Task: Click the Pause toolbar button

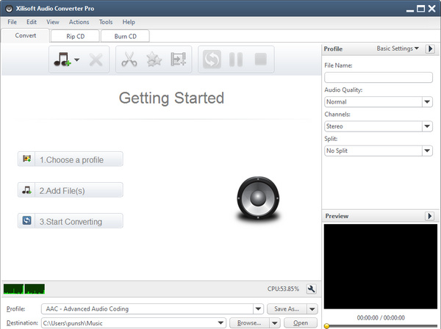Action: [236, 59]
